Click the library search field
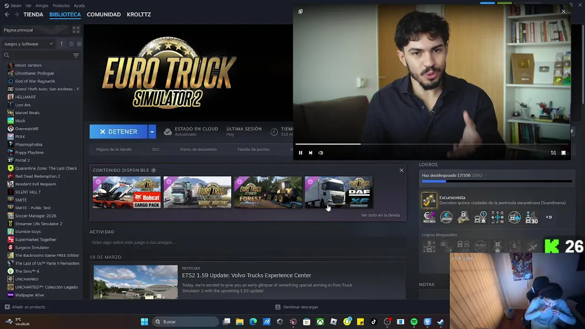Viewport: 585px width, 329px height. click(x=39, y=55)
